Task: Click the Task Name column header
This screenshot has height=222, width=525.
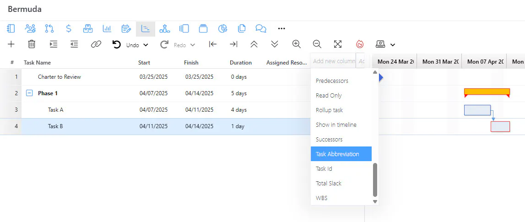Action: [x=37, y=63]
